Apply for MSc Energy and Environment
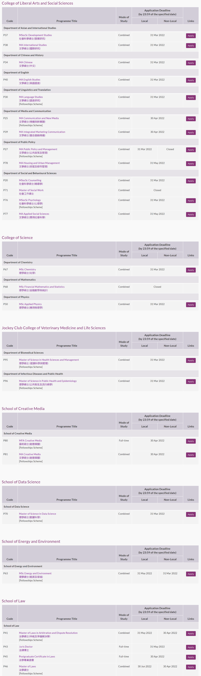The height and width of the screenshot is (676, 201). 191,574
